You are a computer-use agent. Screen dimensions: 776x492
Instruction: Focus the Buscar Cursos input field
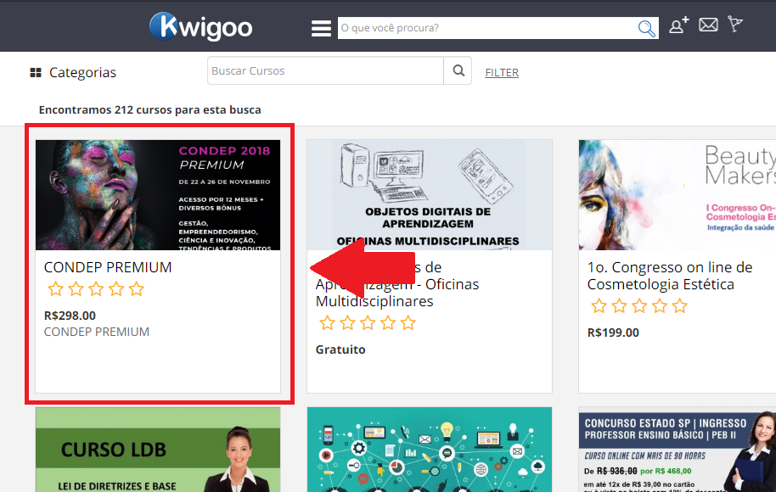click(x=326, y=70)
